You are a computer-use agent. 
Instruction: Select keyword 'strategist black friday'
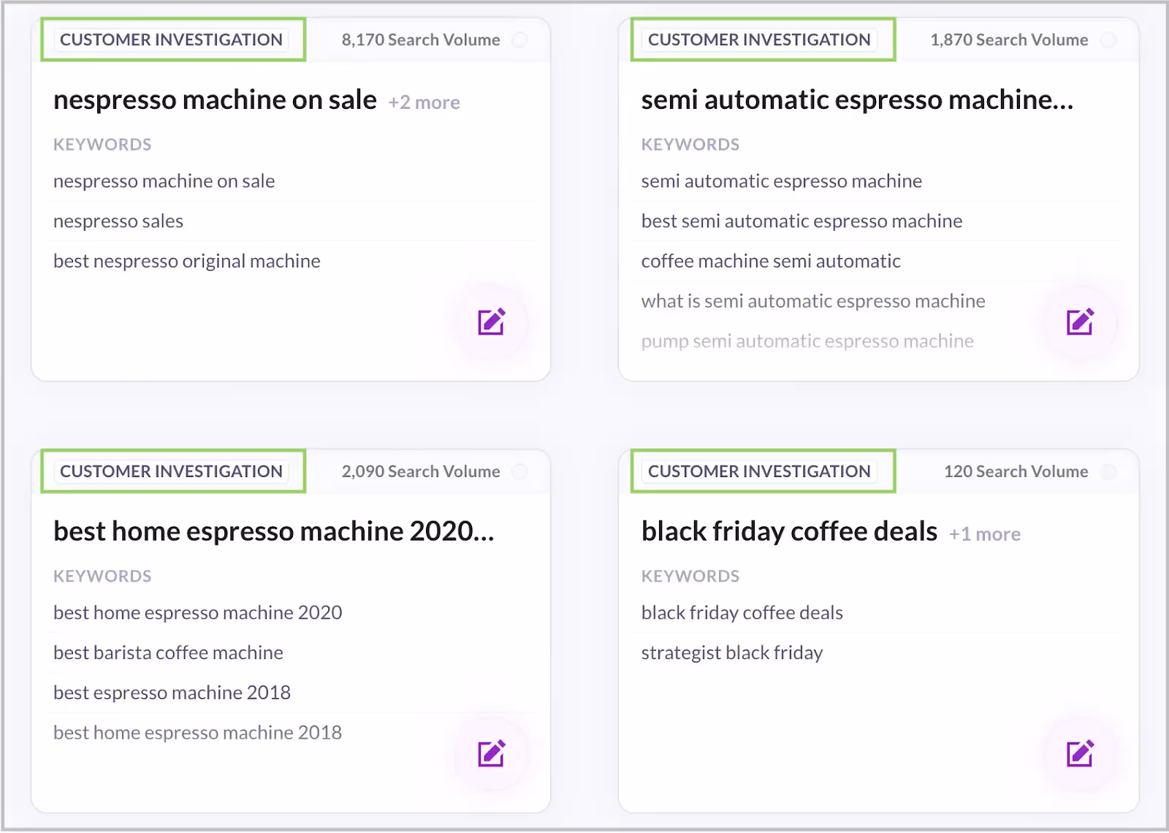[732, 653]
